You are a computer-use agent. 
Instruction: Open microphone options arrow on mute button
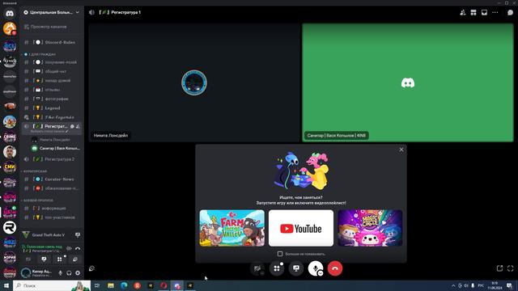coord(321,273)
